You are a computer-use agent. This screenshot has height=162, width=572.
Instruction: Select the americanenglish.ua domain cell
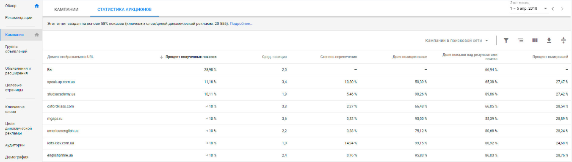(63, 131)
